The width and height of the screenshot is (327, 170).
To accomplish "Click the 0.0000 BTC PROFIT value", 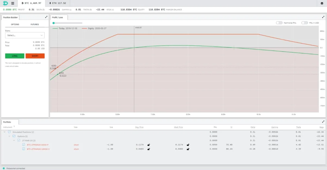I will pos(10,9).
